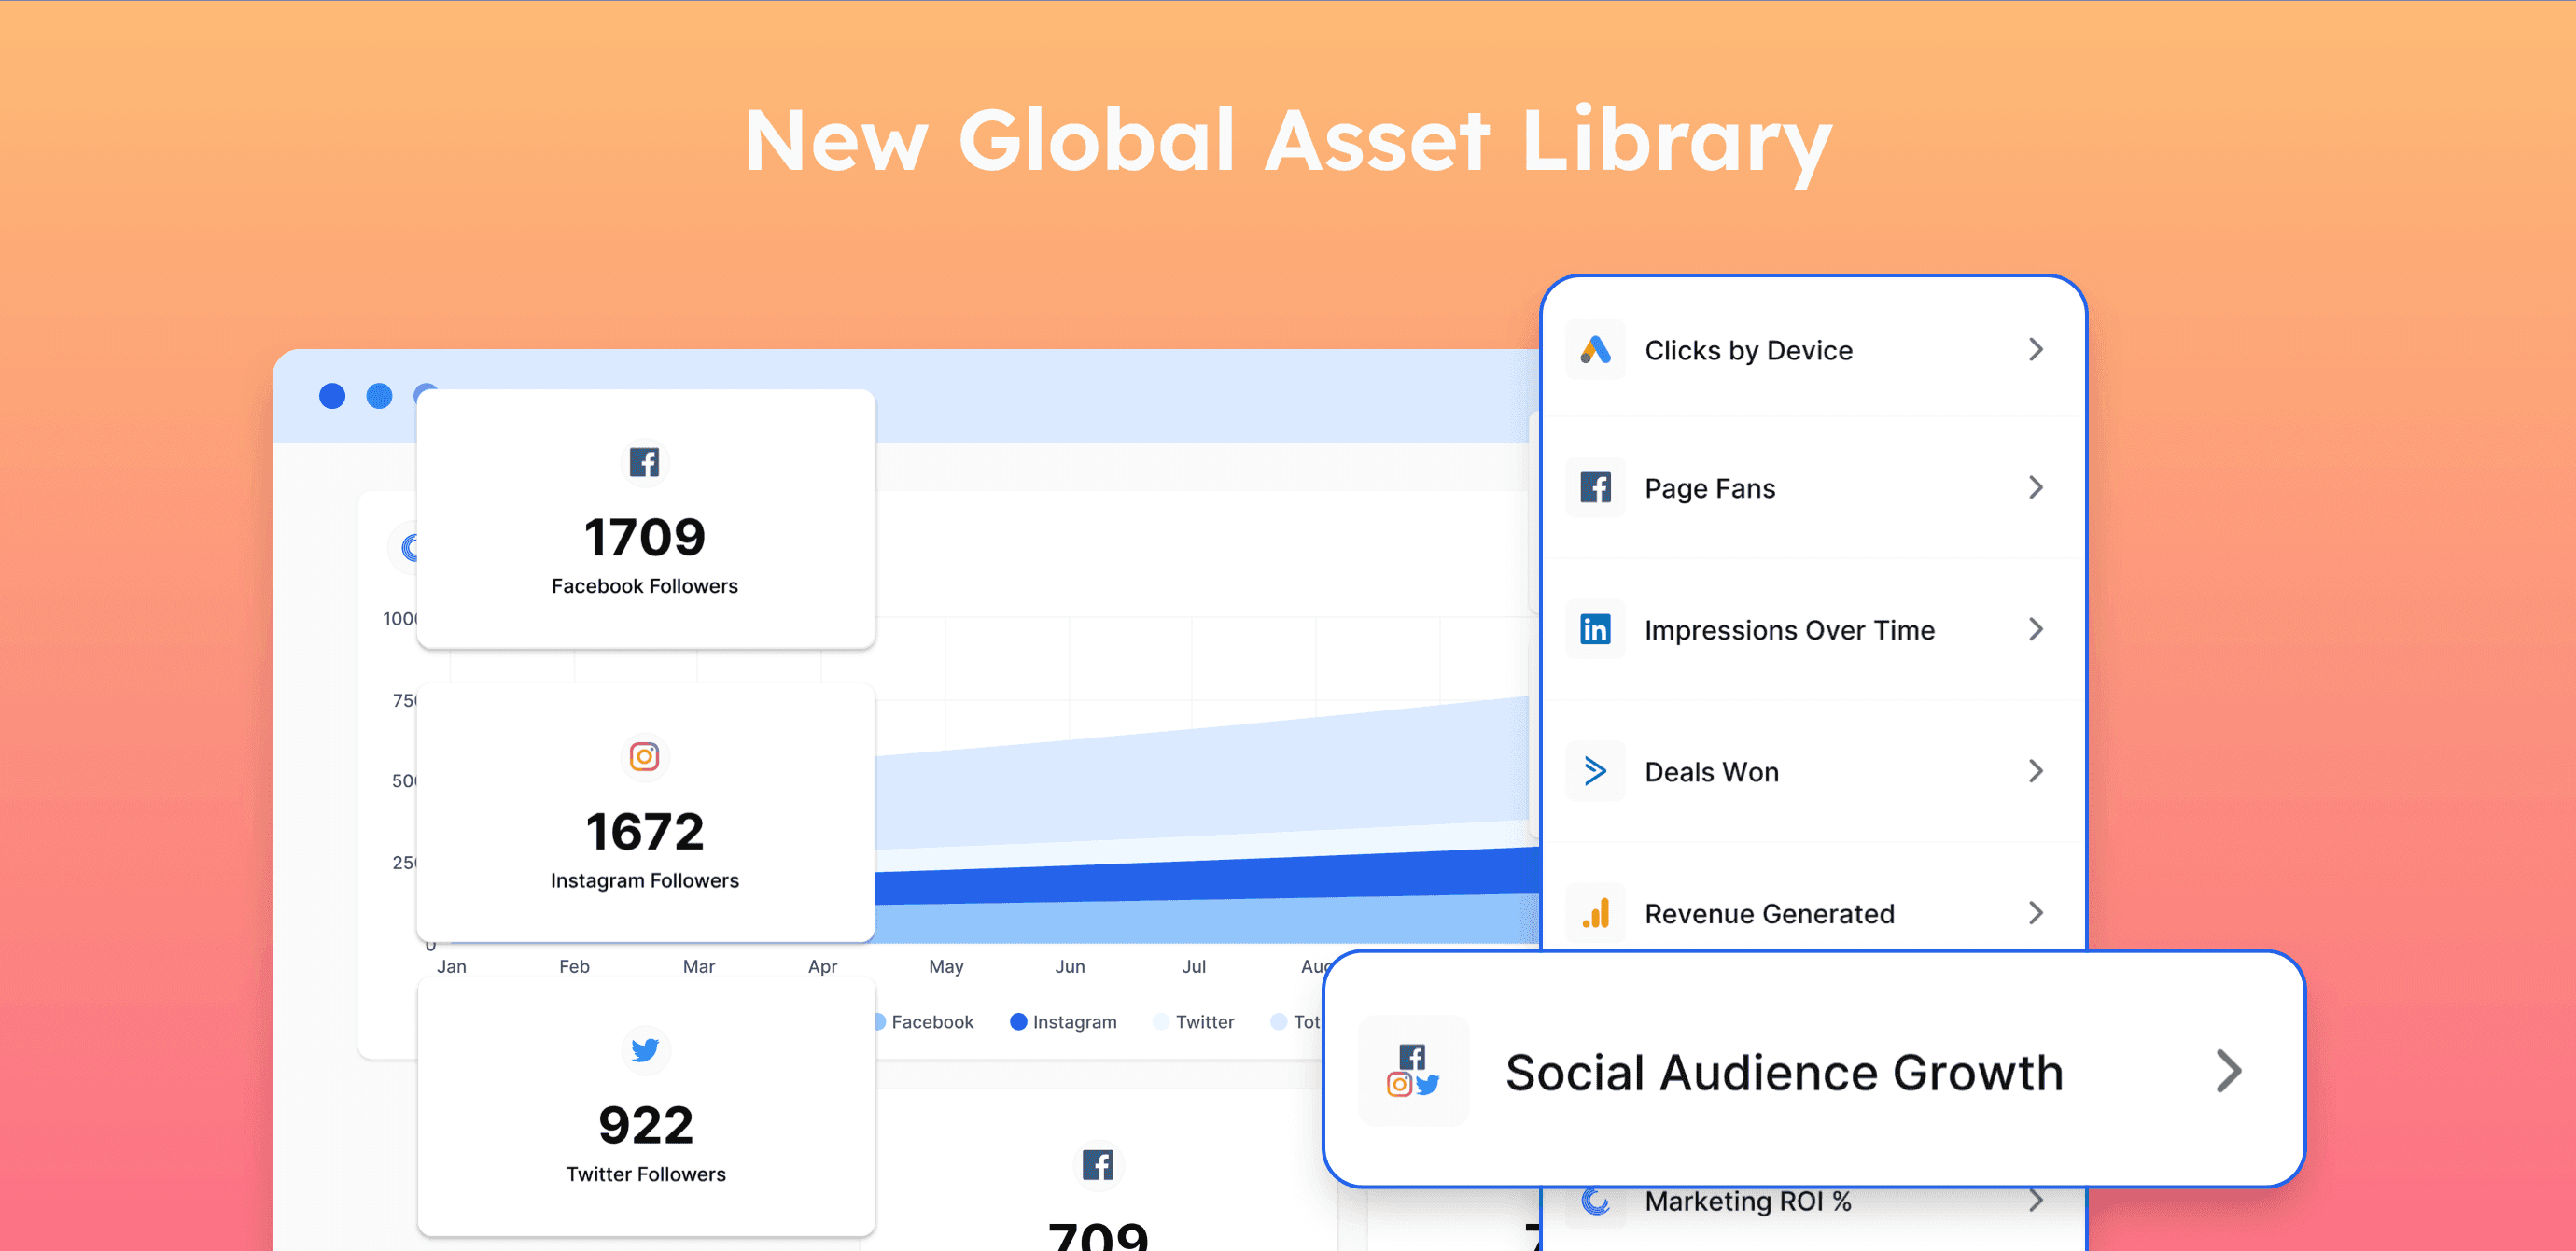Expand Social Audience Growth with its chevron
The image size is (2576, 1251).
[2228, 1071]
